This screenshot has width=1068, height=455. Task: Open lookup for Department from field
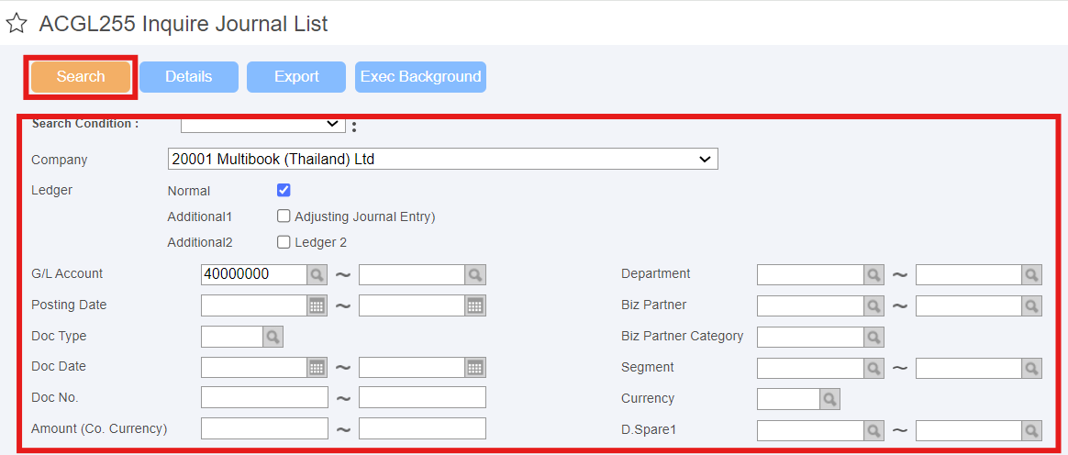873,274
